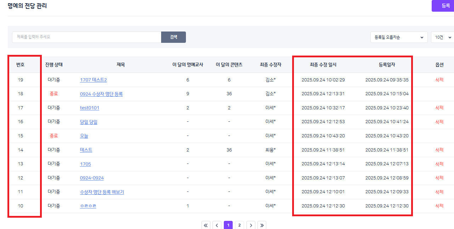Screen dimensions: 454x229
Task: Open the 0924 수상자 명단 등록 link
Action: point(101,94)
